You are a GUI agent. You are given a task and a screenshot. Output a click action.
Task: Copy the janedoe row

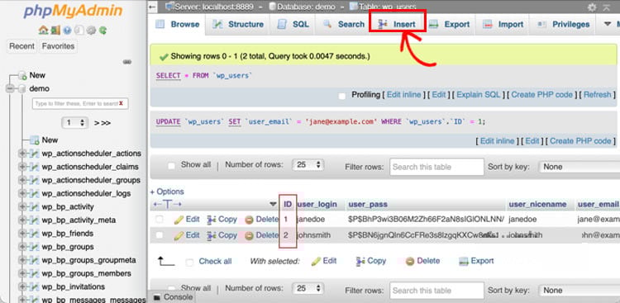[222, 220]
